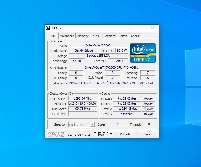This screenshot has height=167, width=201.
Task: Click the Level 2 '8-way' value
Action: 148,109
